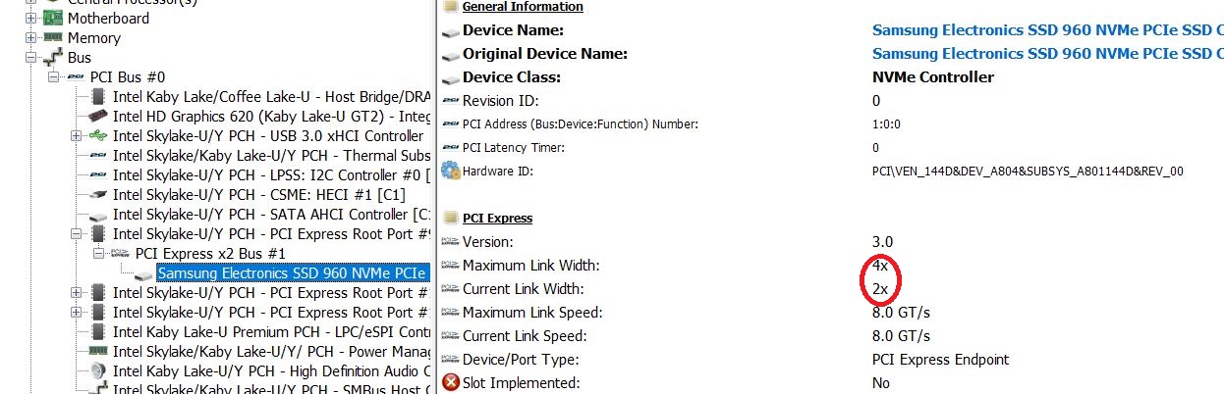Click the USB 3.0 xHCI Controller icon
This screenshot has height=394, width=1224.
[98, 136]
